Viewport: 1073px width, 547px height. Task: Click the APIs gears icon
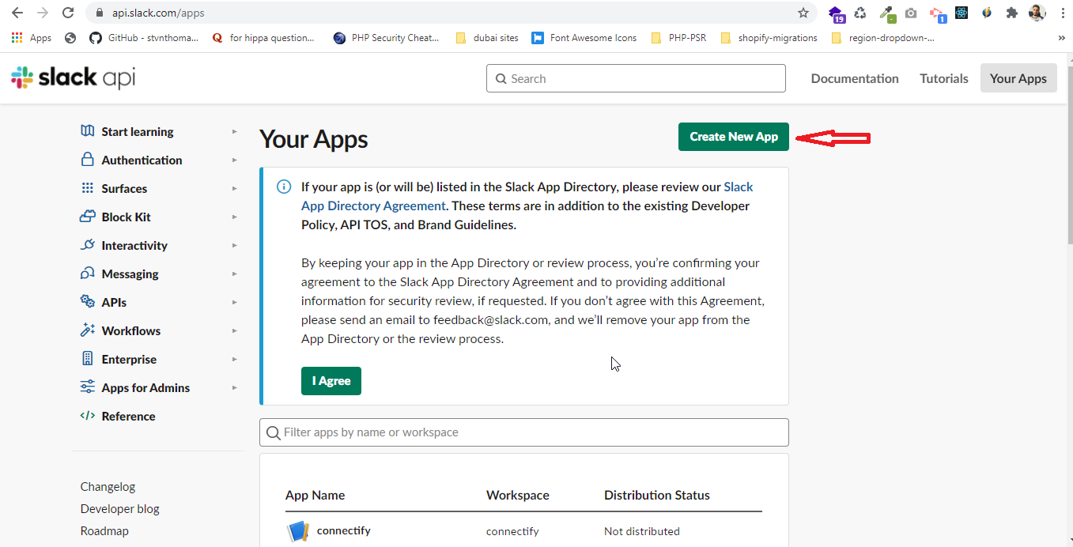pos(88,302)
